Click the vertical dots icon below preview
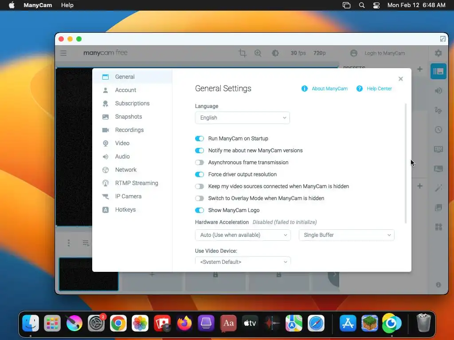Screen dimensions: 454x340 tap(69, 243)
